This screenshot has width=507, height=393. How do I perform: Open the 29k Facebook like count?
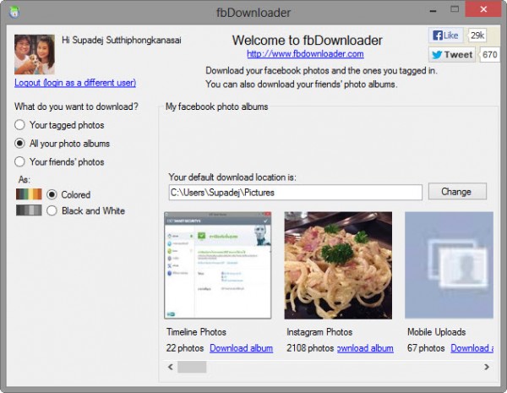pos(477,35)
